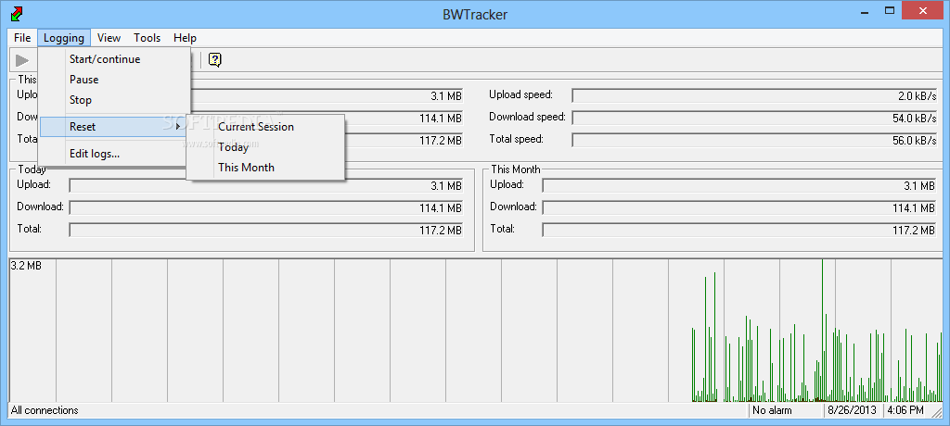Reset Today counters from submenu
The width and height of the screenshot is (950, 426).
265,147
